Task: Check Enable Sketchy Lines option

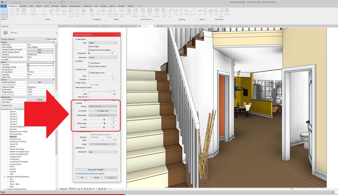Action: tap(89, 73)
